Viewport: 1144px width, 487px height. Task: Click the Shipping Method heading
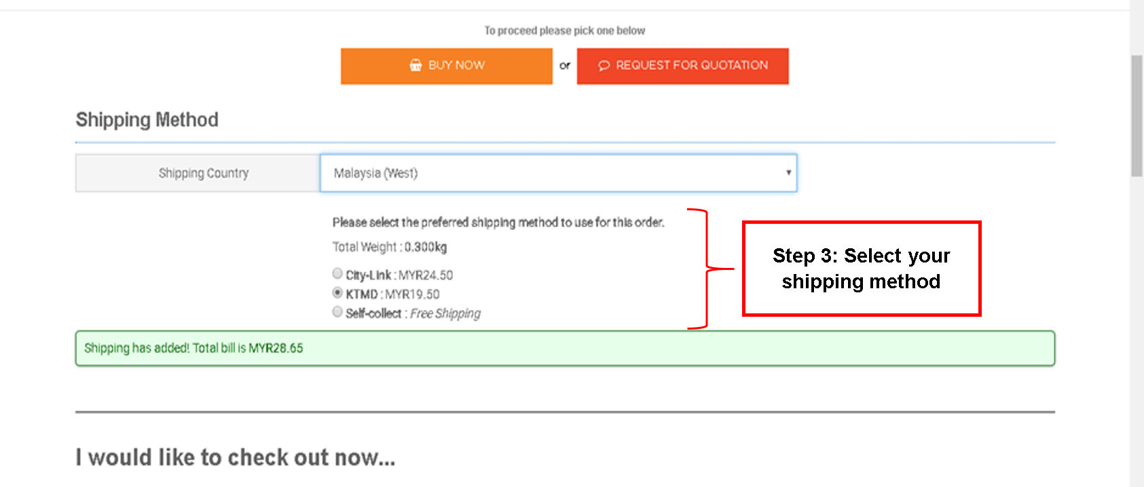[x=147, y=120]
